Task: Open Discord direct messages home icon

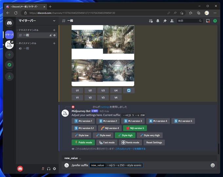Action: point(10,23)
